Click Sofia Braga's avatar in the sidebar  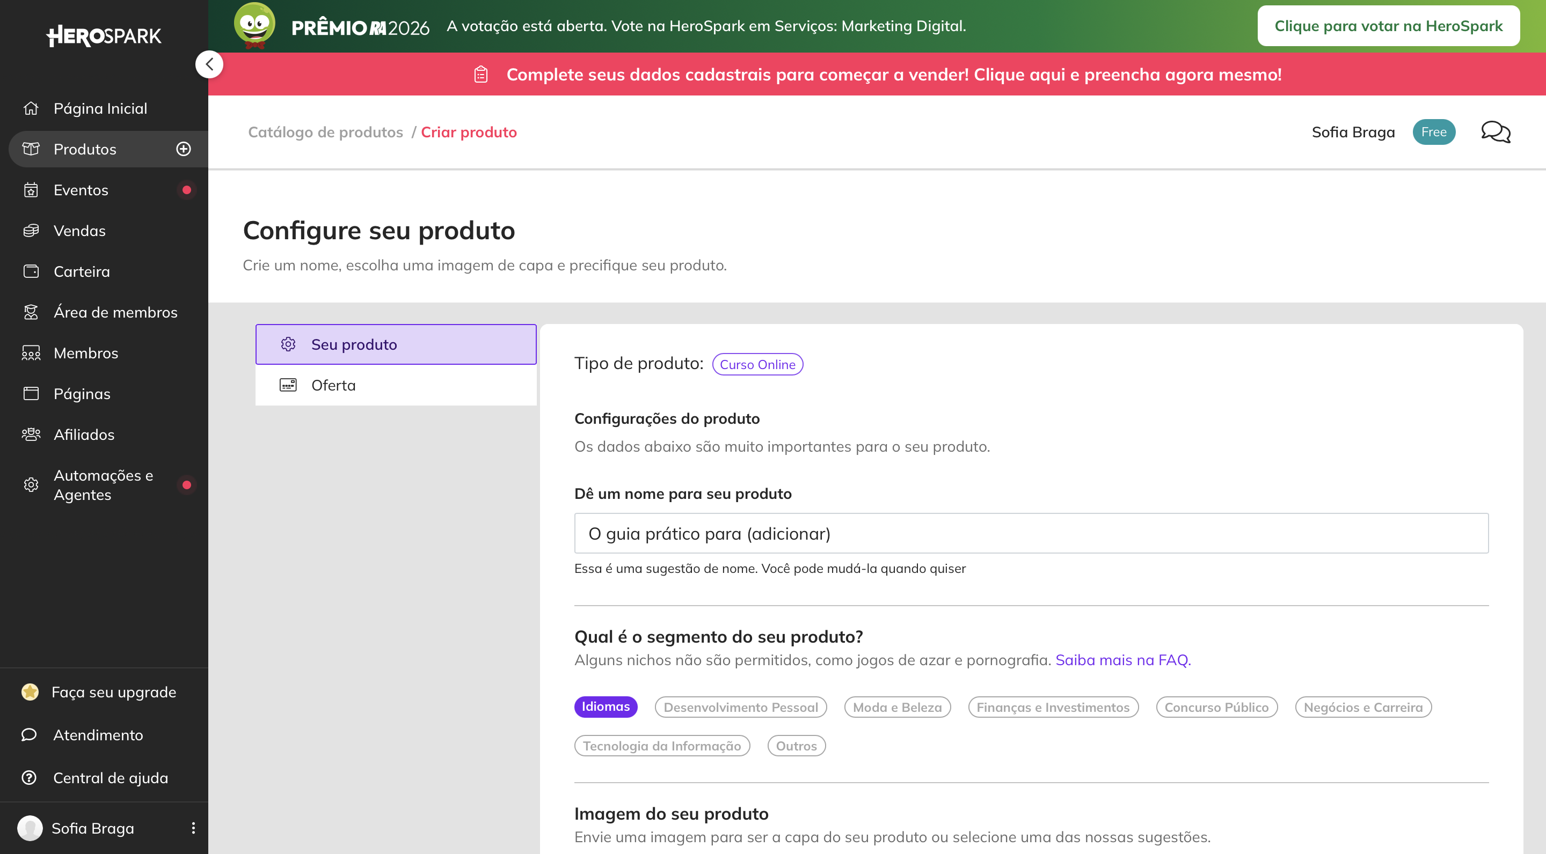pos(30,828)
